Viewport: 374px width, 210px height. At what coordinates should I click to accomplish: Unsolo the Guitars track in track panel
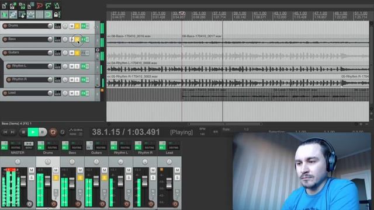(77, 52)
